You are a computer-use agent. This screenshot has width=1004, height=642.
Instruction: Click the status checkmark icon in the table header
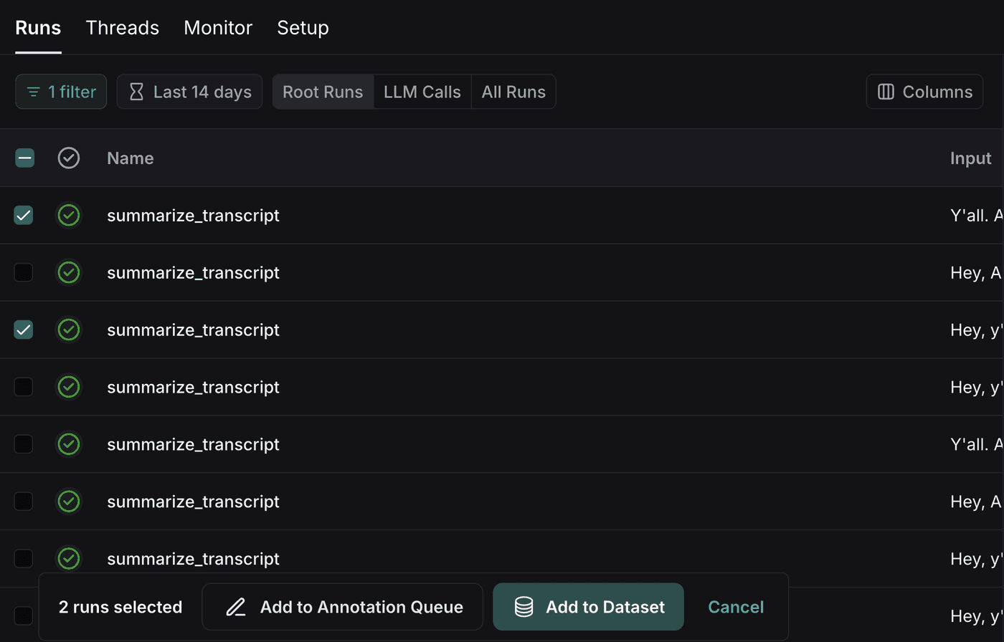69,158
